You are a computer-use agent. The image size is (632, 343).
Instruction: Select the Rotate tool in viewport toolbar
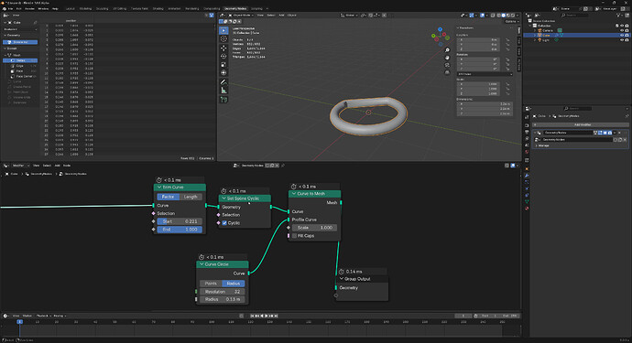(223, 57)
